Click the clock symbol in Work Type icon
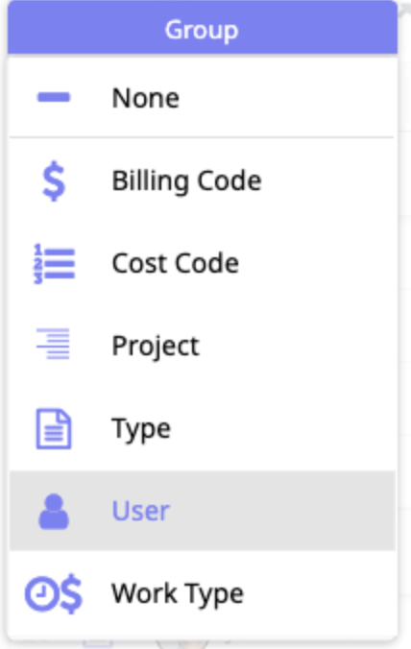The width and height of the screenshot is (411, 649). pos(40,594)
